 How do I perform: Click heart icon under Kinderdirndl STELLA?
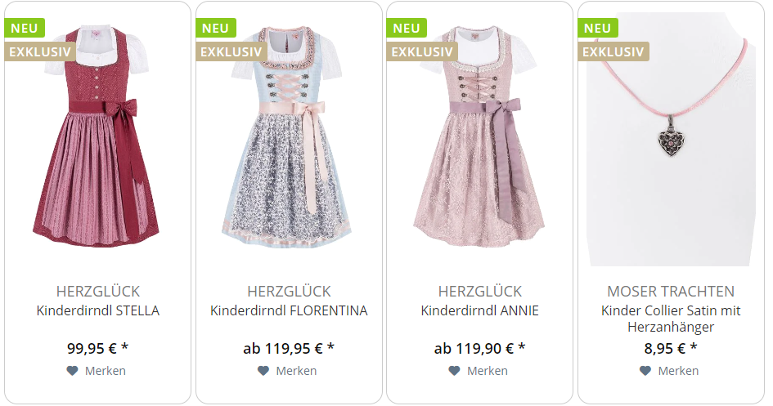pyautogui.click(x=73, y=371)
